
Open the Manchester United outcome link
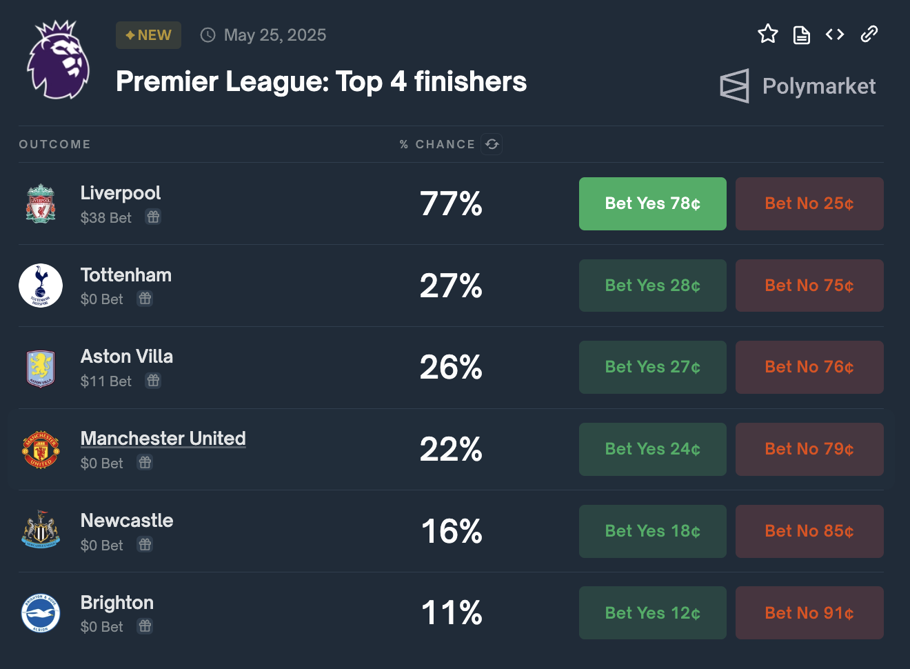(x=163, y=439)
